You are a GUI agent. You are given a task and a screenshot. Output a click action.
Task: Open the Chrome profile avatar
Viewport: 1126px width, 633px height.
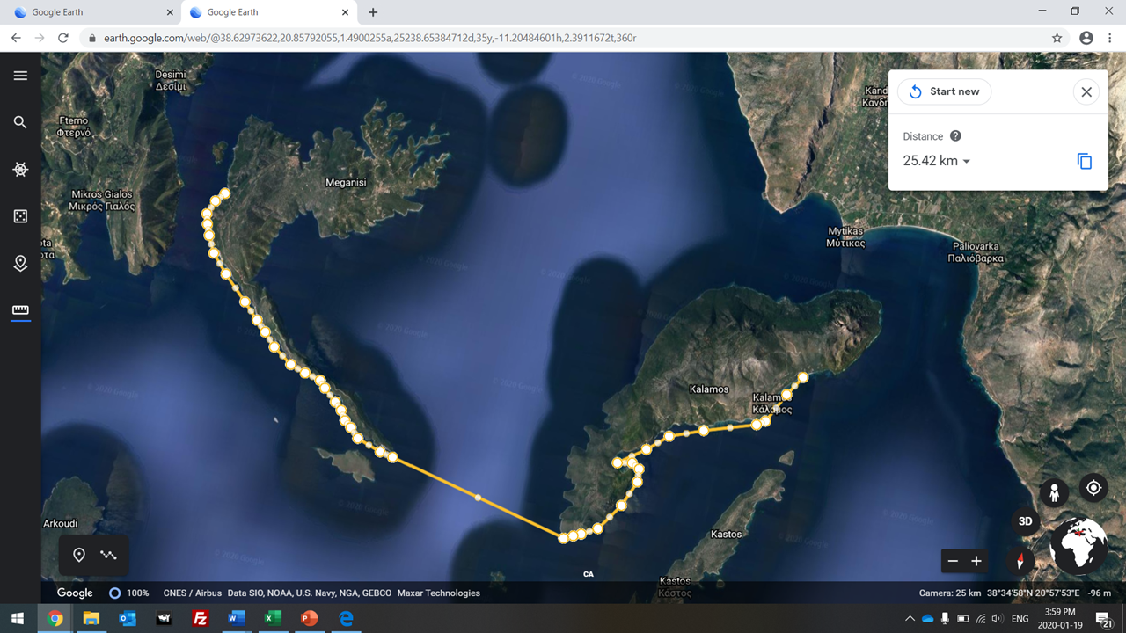[1086, 38]
